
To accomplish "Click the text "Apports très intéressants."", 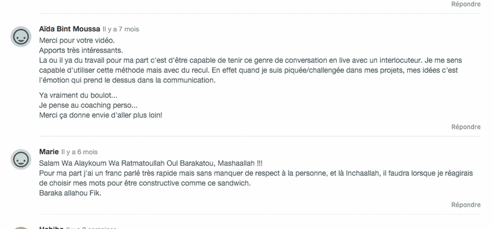I will tap(81, 51).
